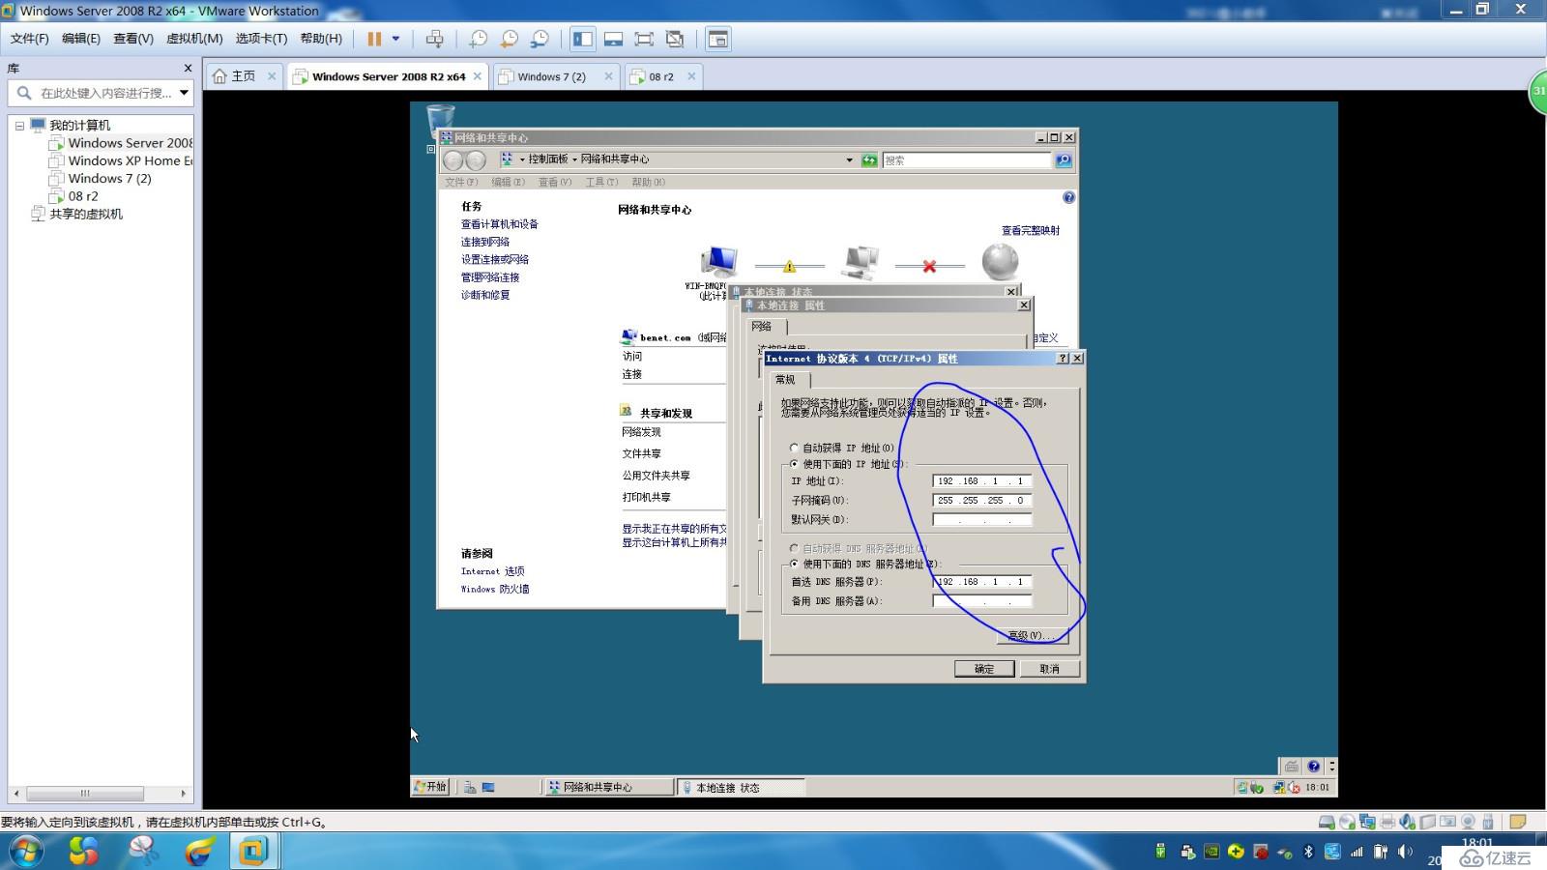Click 诊断和修复 link

click(x=484, y=295)
